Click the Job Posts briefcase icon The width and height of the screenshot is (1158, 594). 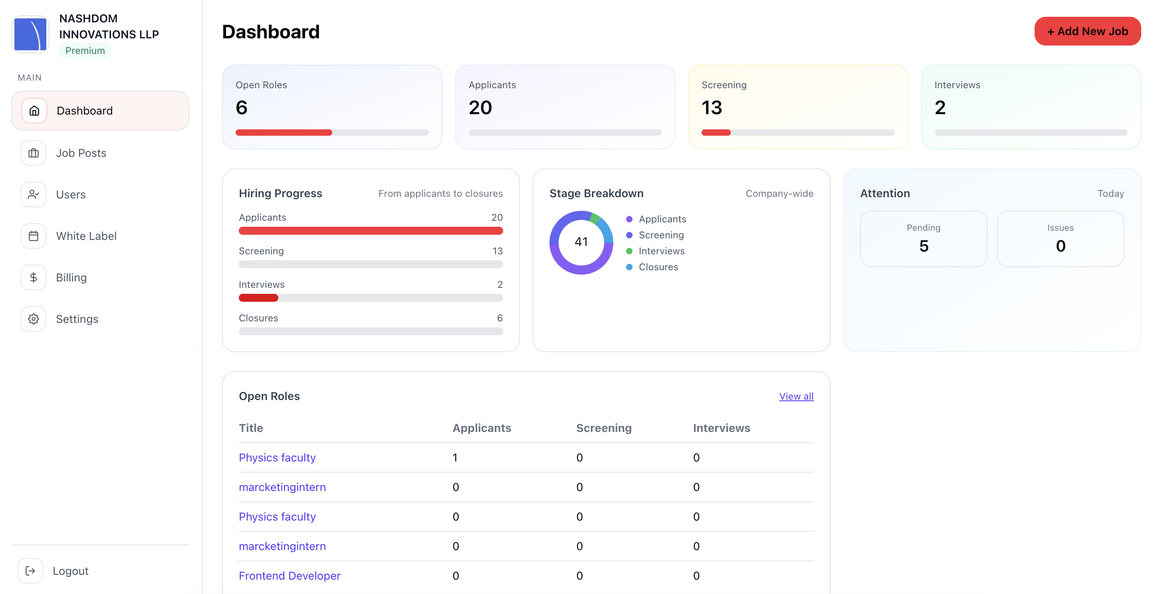coord(34,153)
